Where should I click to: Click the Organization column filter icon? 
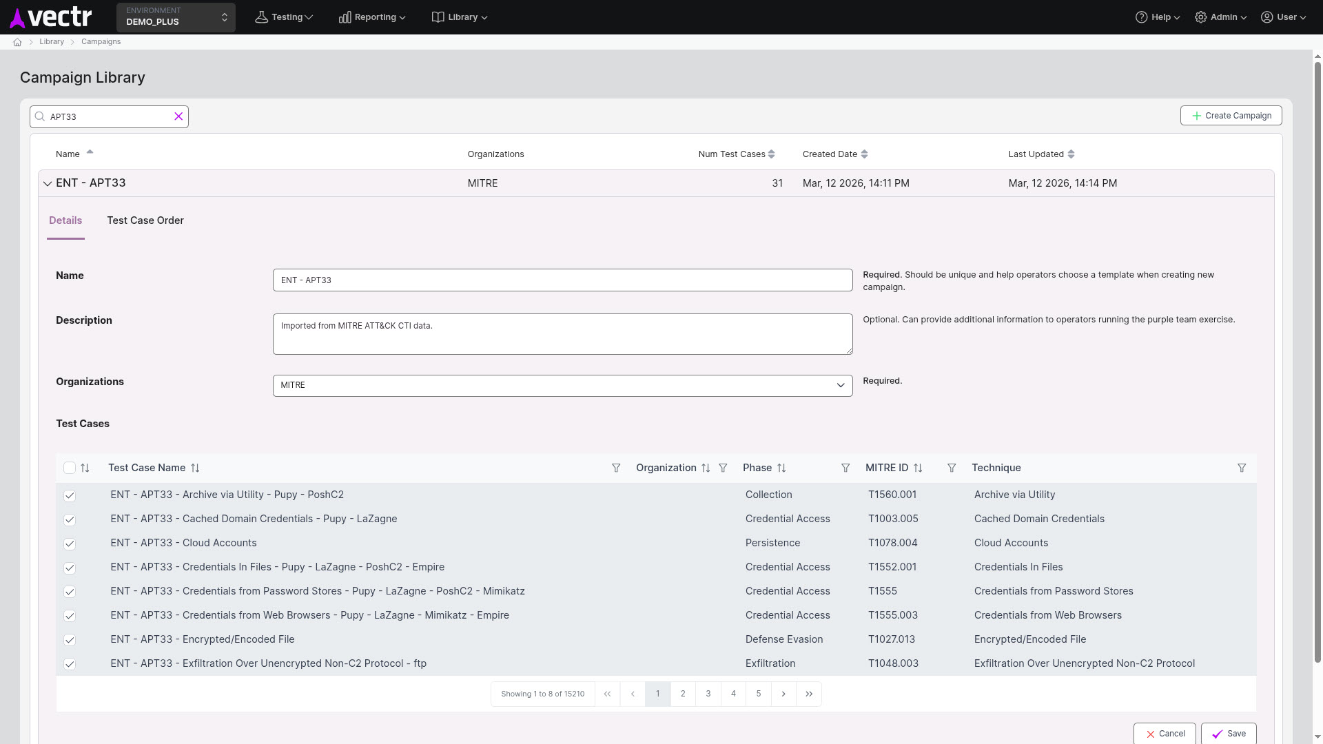click(723, 468)
